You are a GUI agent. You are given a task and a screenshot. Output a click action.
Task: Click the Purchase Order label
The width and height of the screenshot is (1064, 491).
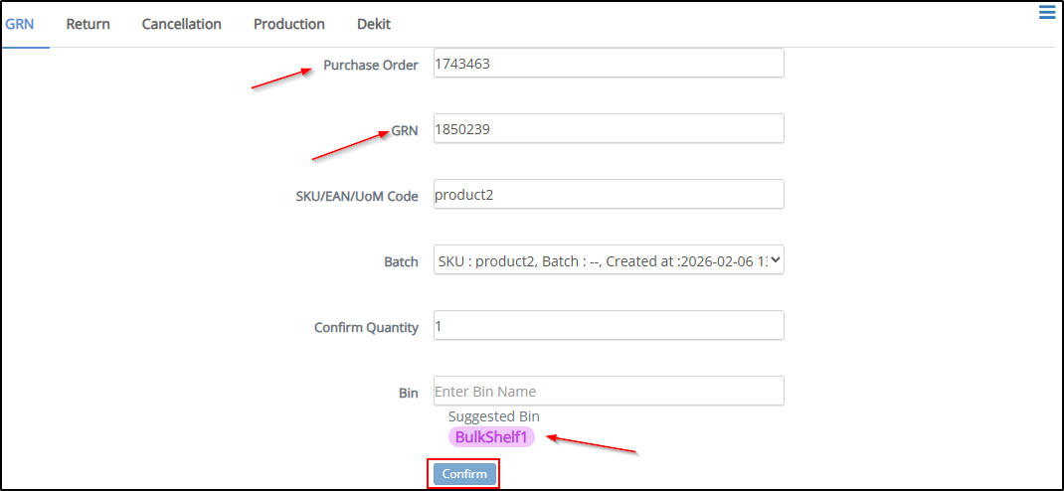tap(371, 66)
